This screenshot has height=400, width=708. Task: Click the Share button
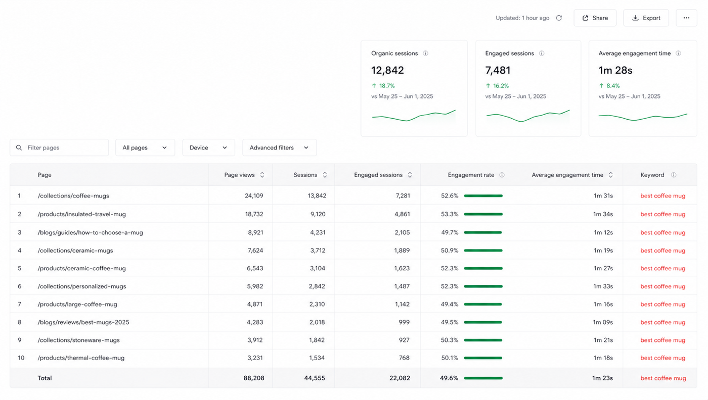595,18
